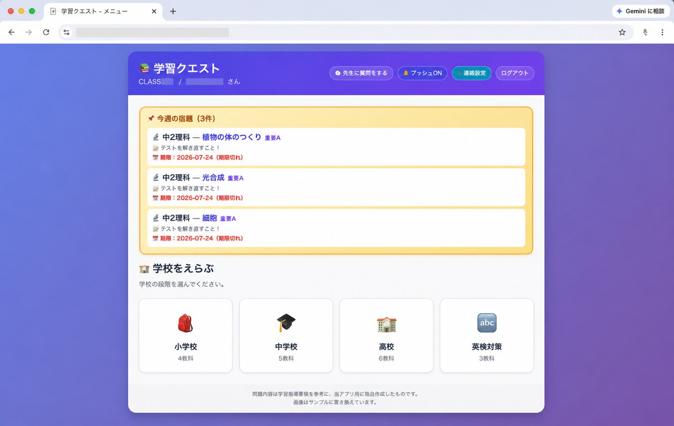This screenshot has height=426, width=674.
Task: Click the graduation cap icon
Action: [286, 323]
